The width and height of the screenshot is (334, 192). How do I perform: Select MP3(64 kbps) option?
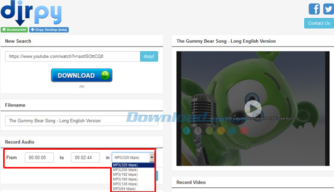[x=133, y=188]
